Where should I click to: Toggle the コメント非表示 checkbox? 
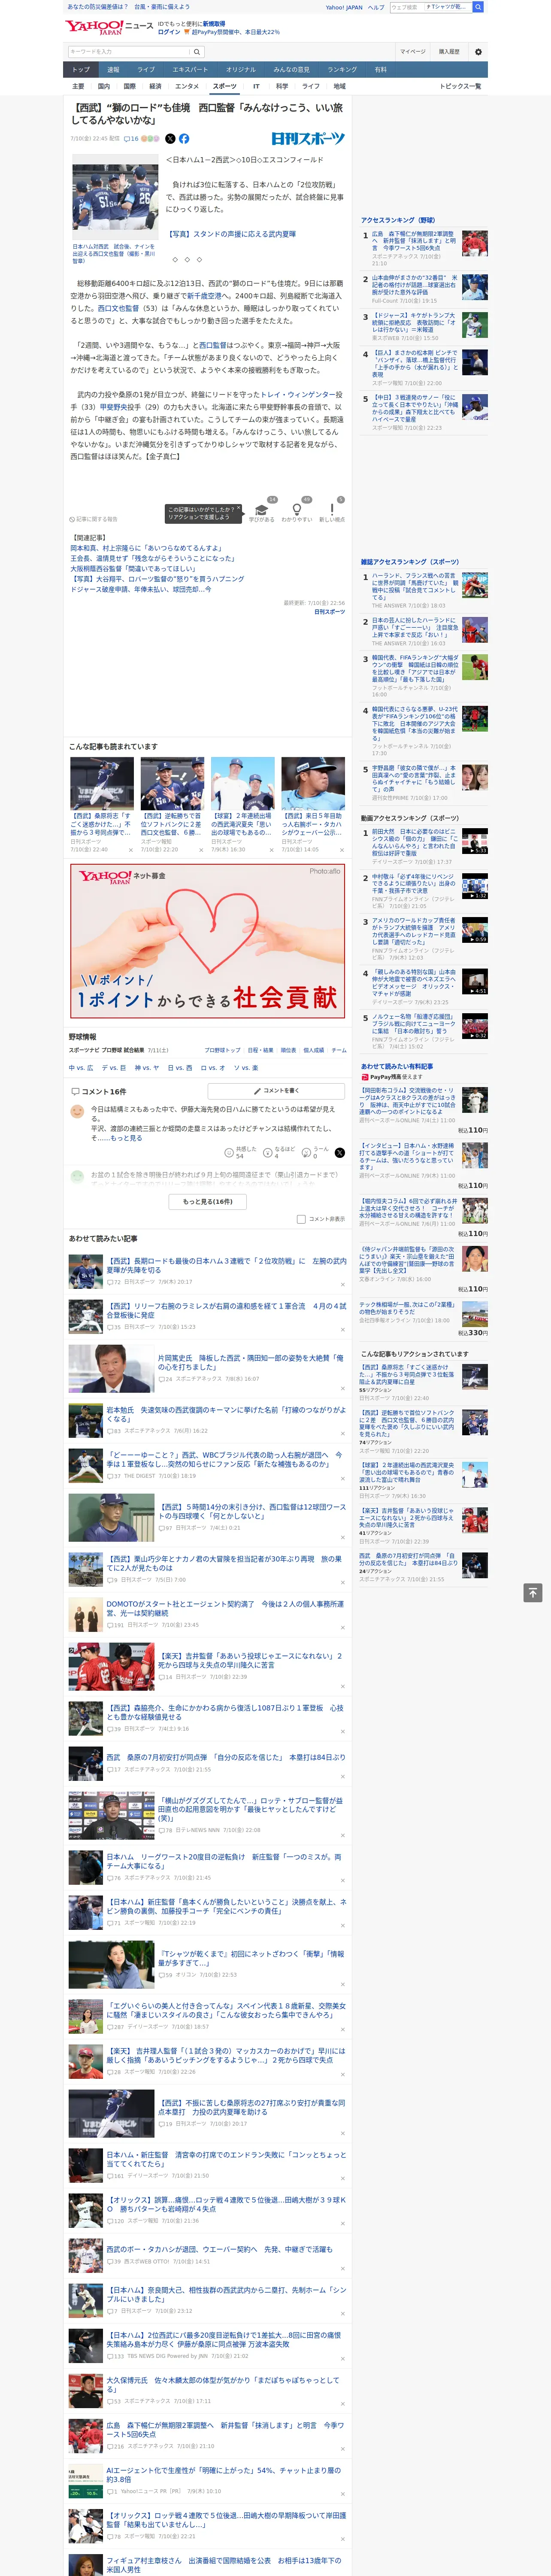point(301,1219)
